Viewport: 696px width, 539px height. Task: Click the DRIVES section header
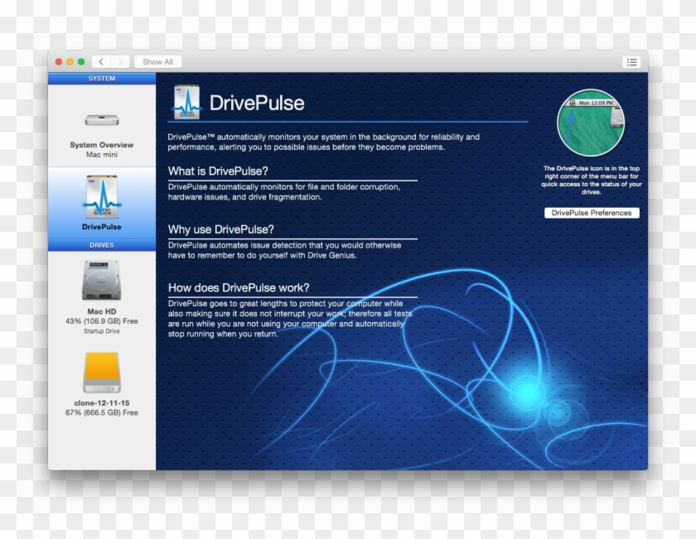coord(102,245)
